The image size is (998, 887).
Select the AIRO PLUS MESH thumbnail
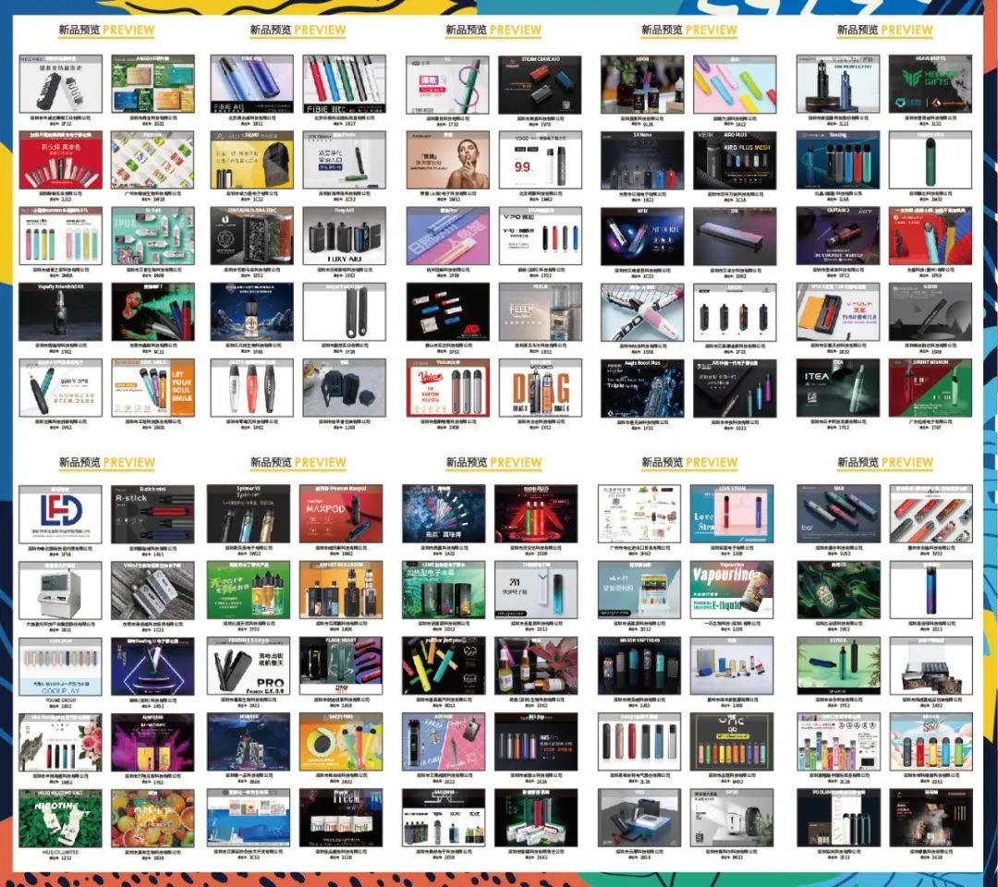point(735,161)
